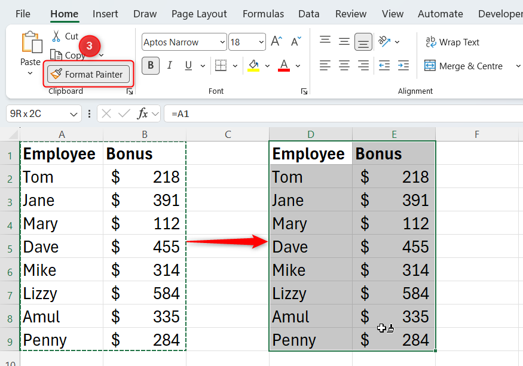
Task: Switch to the Review tab
Action: click(x=350, y=14)
